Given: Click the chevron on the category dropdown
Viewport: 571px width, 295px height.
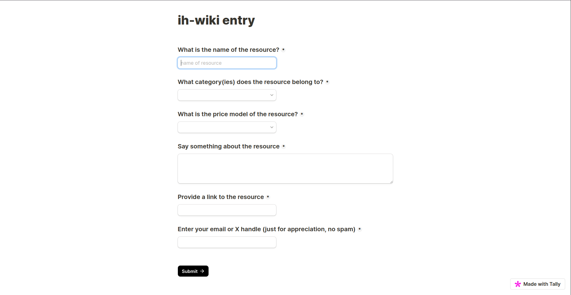Looking at the screenshot, I should (272, 95).
